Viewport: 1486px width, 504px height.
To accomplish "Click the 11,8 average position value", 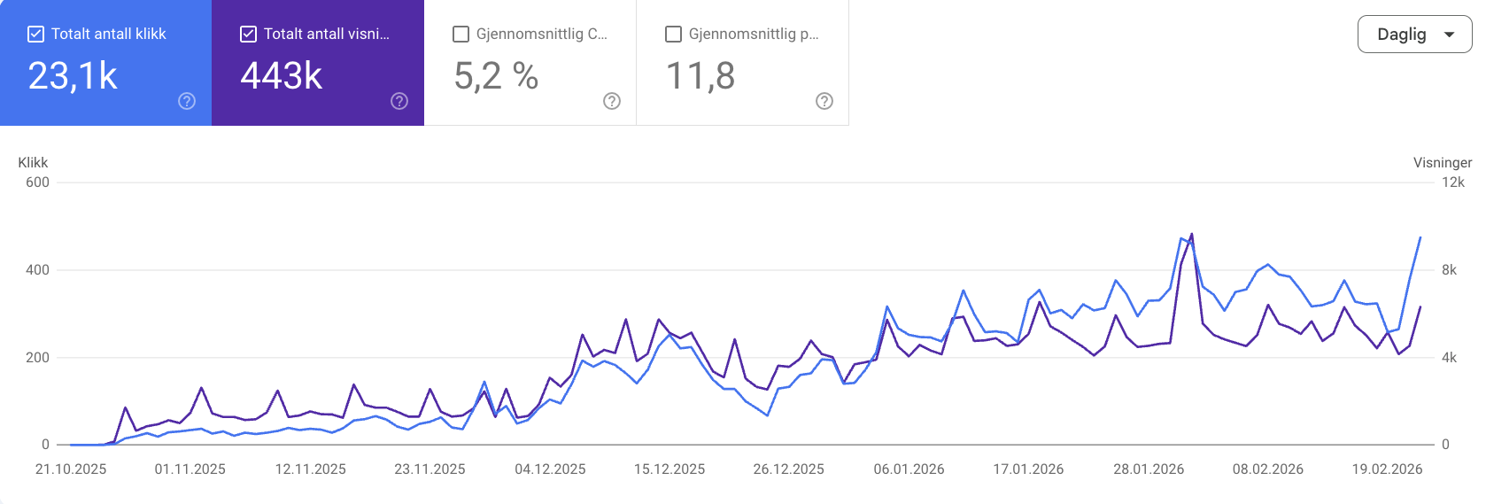I will pyautogui.click(x=700, y=76).
